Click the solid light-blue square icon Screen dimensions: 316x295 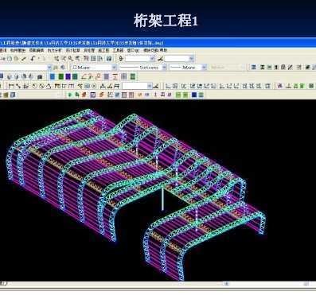coord(53,76)
